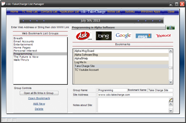Select the Alpha Software Blog bookmark
This screenshot has width=186, height=123.
(86, 54)
